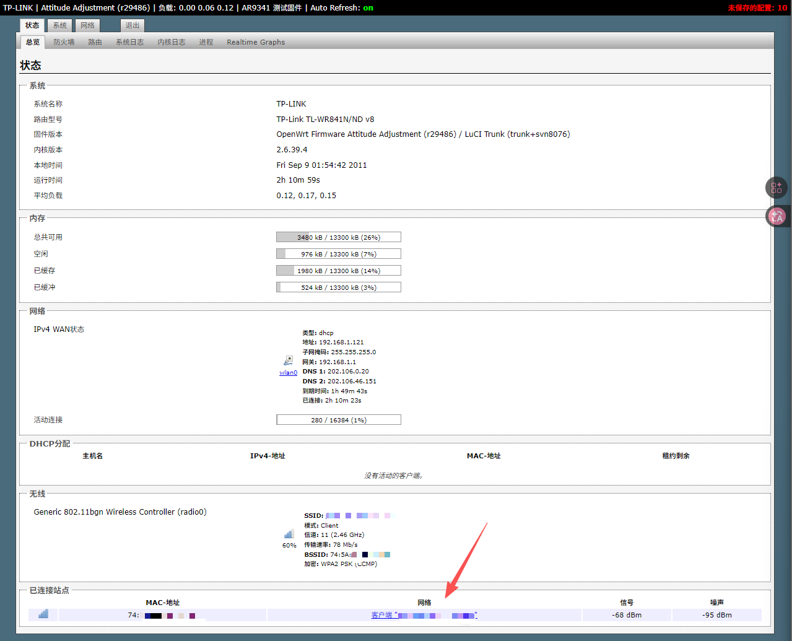The height and width of the screenshot is (641, 792).
Task: Click local time Fri Sep 9 01:54:42 2011
Action: point(321,165)
